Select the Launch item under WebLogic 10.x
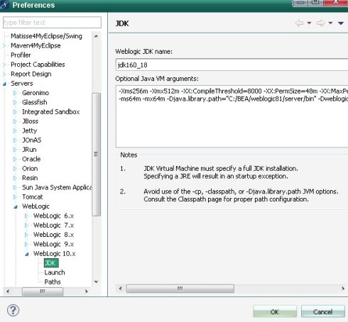The height and width of the screenshot is (322, 348). [x=55, y=272]
